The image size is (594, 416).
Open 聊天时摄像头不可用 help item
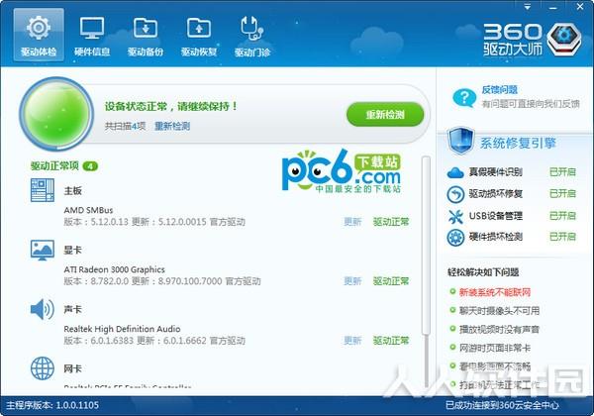click(x=499, y=311)
